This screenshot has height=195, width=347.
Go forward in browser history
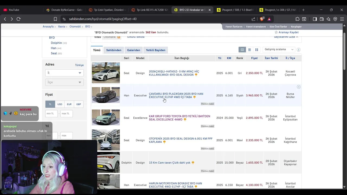coord(12,19)
